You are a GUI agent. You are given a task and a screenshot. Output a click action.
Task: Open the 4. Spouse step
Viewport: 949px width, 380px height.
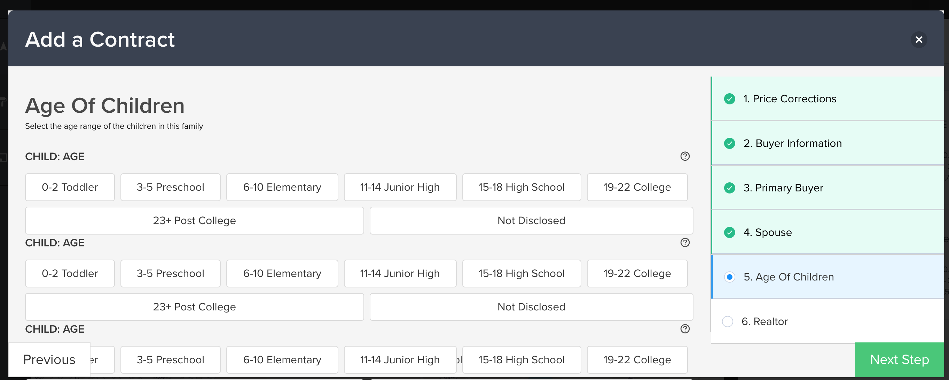[x=767, y=232]
